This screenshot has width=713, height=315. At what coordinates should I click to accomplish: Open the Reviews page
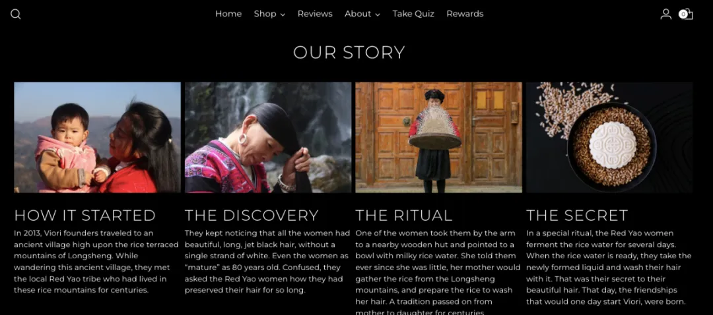pyautogui.click(x=315, y=14)
